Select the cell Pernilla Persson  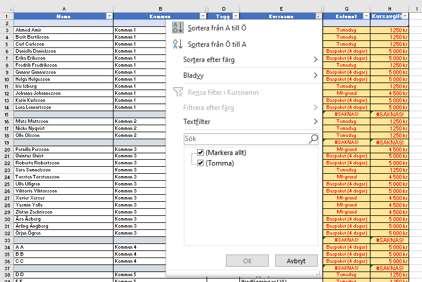point(64,149)
